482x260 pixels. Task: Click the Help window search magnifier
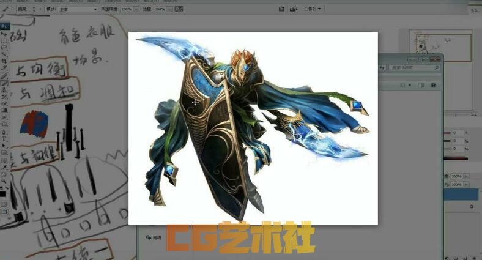point(436,68)
